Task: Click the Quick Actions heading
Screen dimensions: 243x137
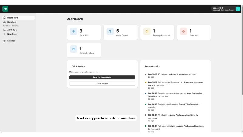Action: click(x=78, y=66)
